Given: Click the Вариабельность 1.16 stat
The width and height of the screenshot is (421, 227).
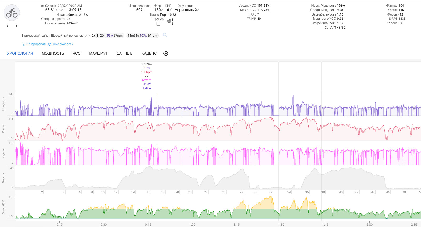Looking at the screenshot, I should click(x=327, y=14).
